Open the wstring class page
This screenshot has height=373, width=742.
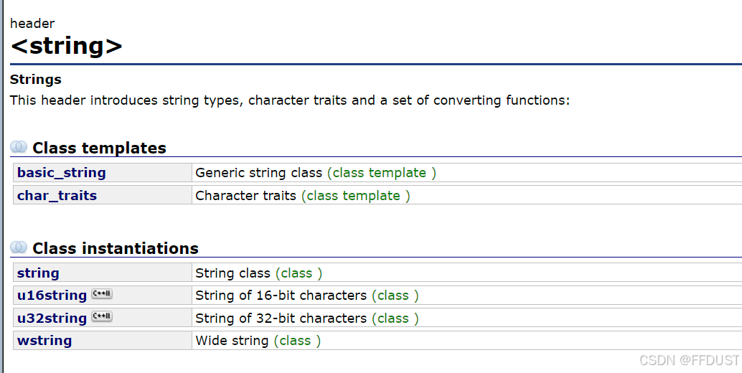point(44,341)
